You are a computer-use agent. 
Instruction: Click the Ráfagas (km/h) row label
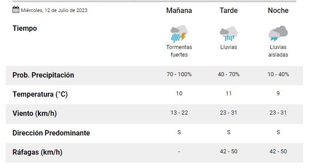click(x=37, y=152)
